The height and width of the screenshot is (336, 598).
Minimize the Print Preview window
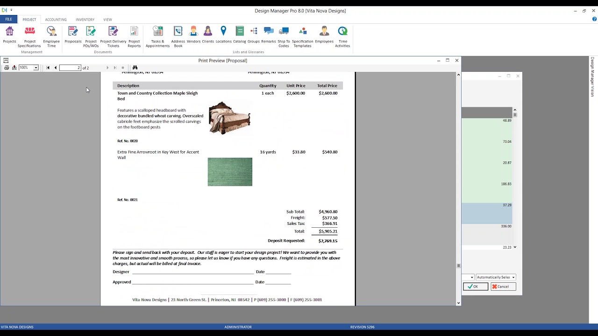pyautogui.click(x=438, y=60)
